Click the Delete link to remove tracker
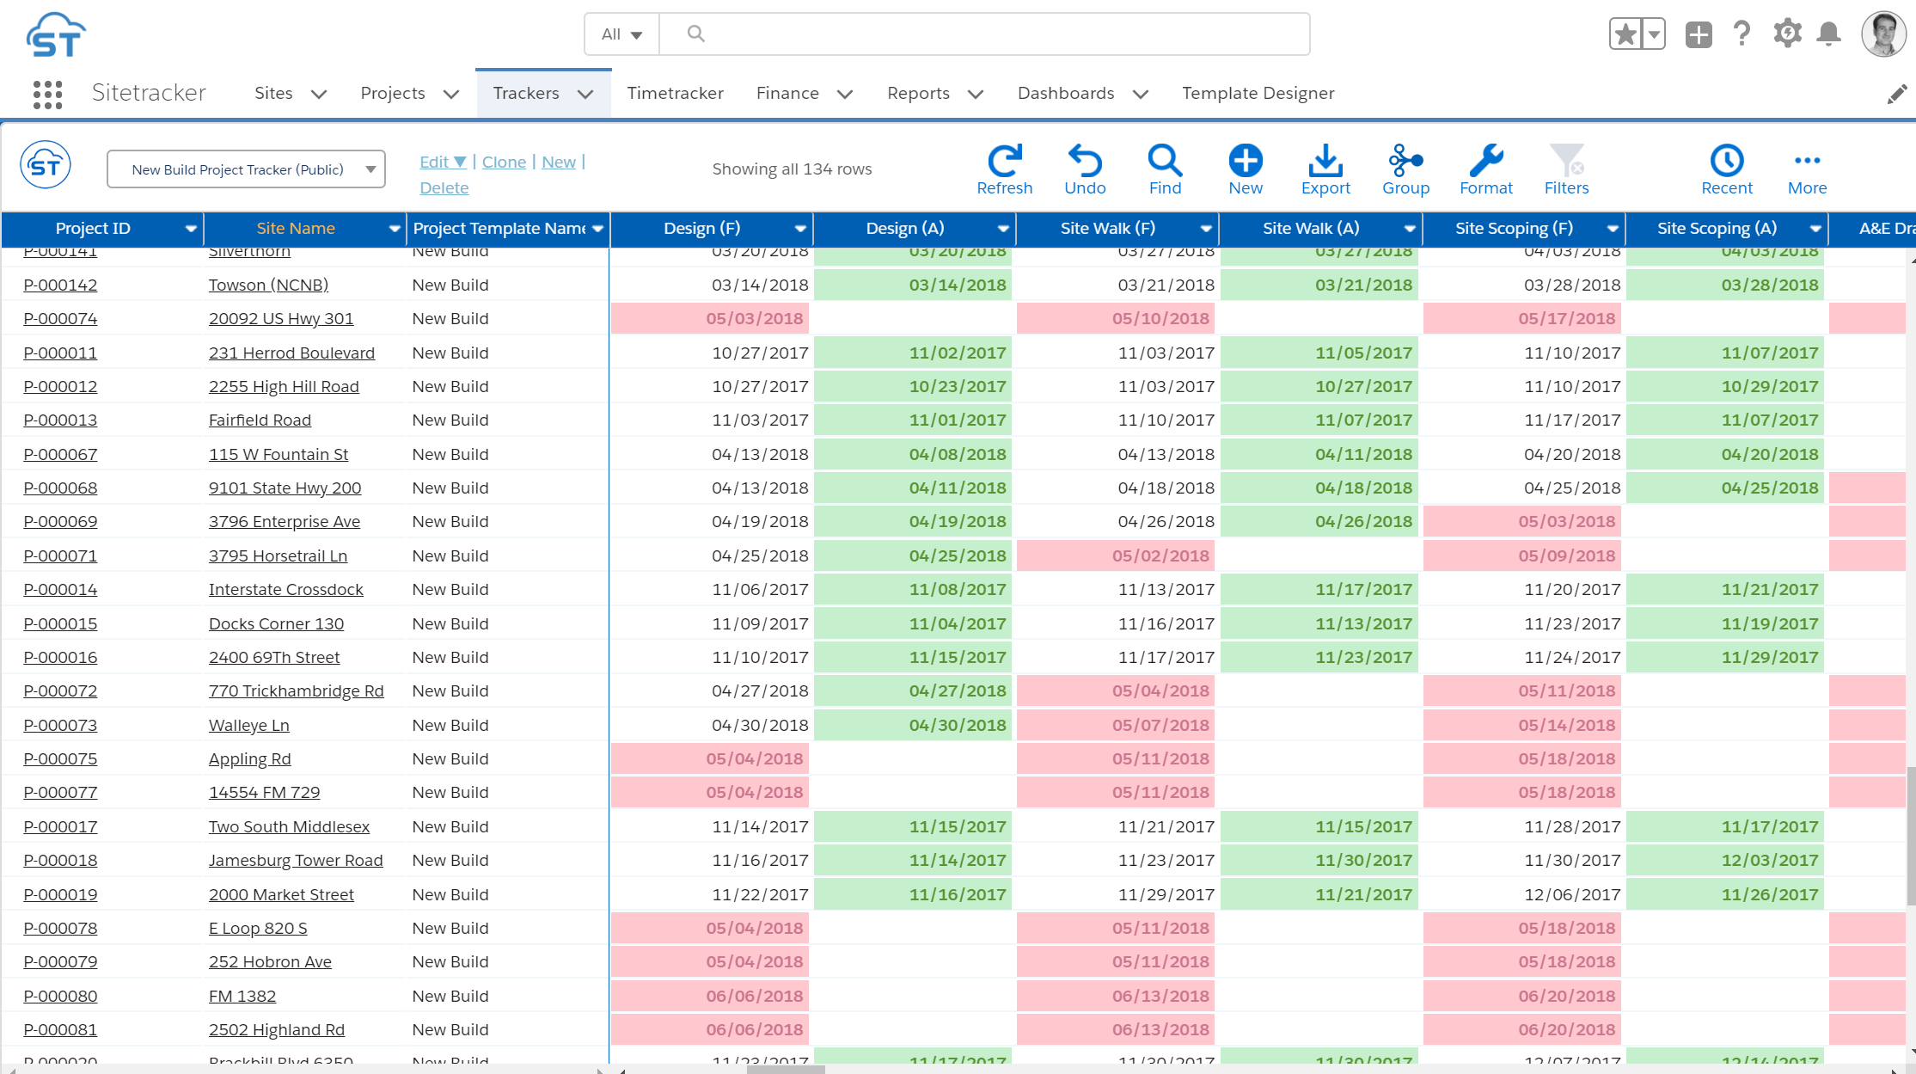Image resolution: width=1916 pixels, height=1074 pixels. (444, 187)
